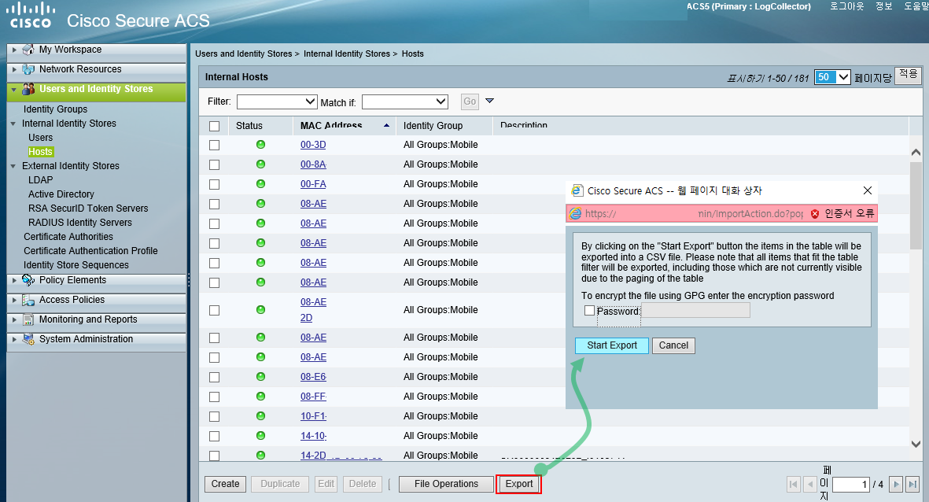
Task: Check the box for host 00-3D
Action: (215, 146)
